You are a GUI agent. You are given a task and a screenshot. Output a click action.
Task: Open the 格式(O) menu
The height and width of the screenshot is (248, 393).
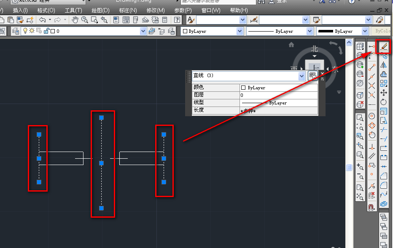click(46, 10)
